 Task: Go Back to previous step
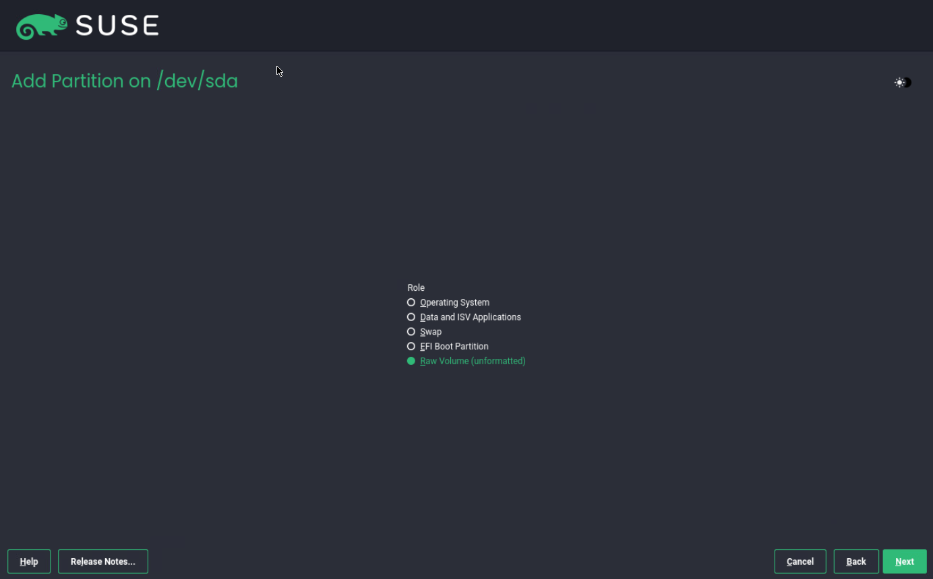[x=856, y=561]
